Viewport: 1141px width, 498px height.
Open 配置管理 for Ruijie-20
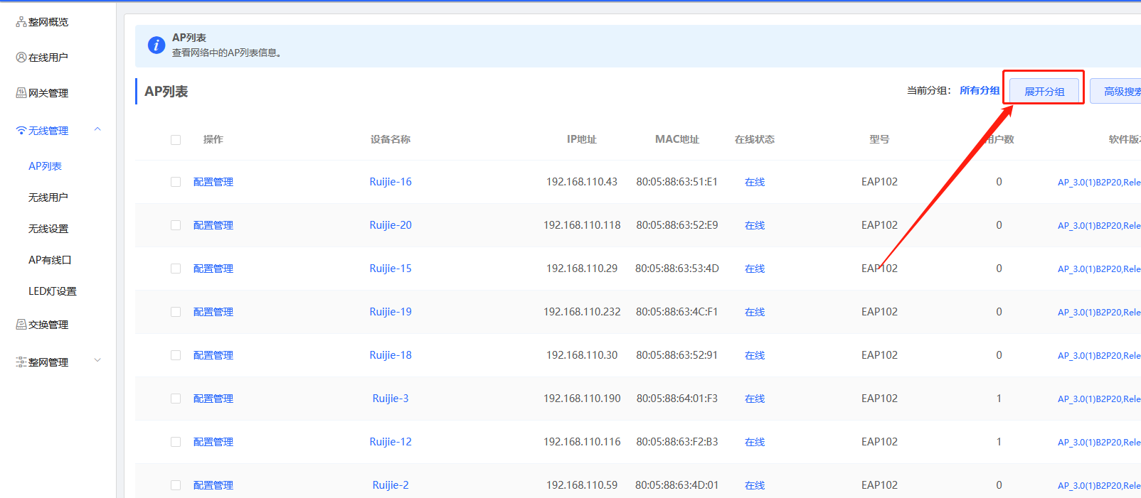213,225
